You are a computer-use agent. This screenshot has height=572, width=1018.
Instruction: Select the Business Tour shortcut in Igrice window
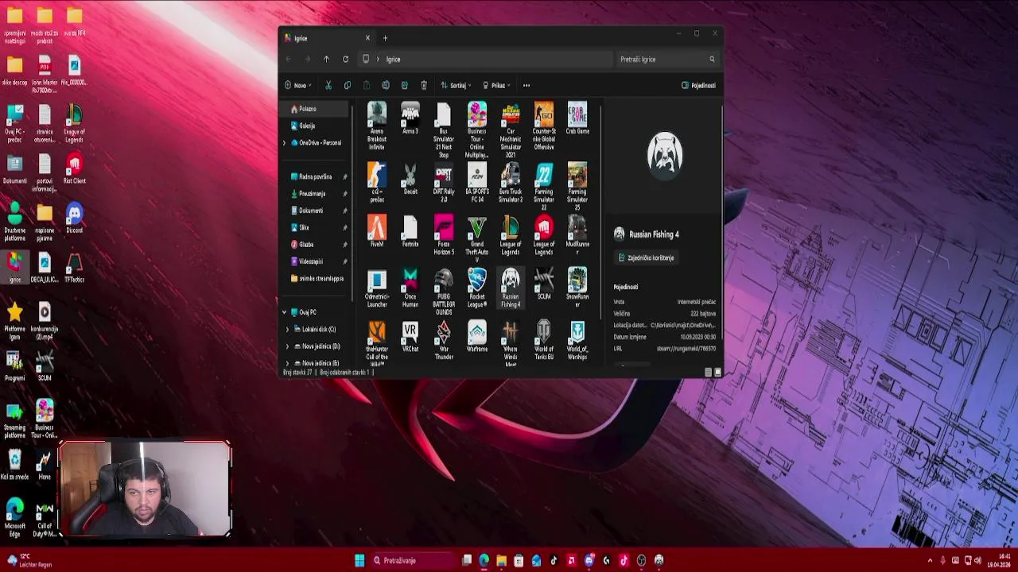click(477, 130)
